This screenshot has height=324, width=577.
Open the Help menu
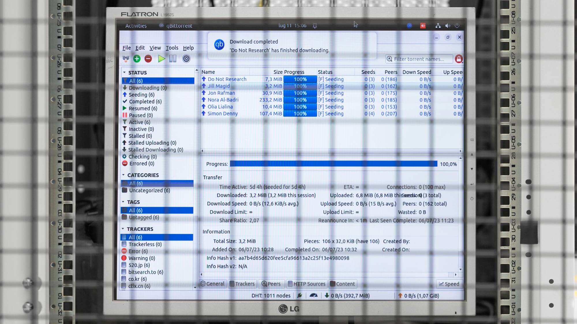click(188, 48)
